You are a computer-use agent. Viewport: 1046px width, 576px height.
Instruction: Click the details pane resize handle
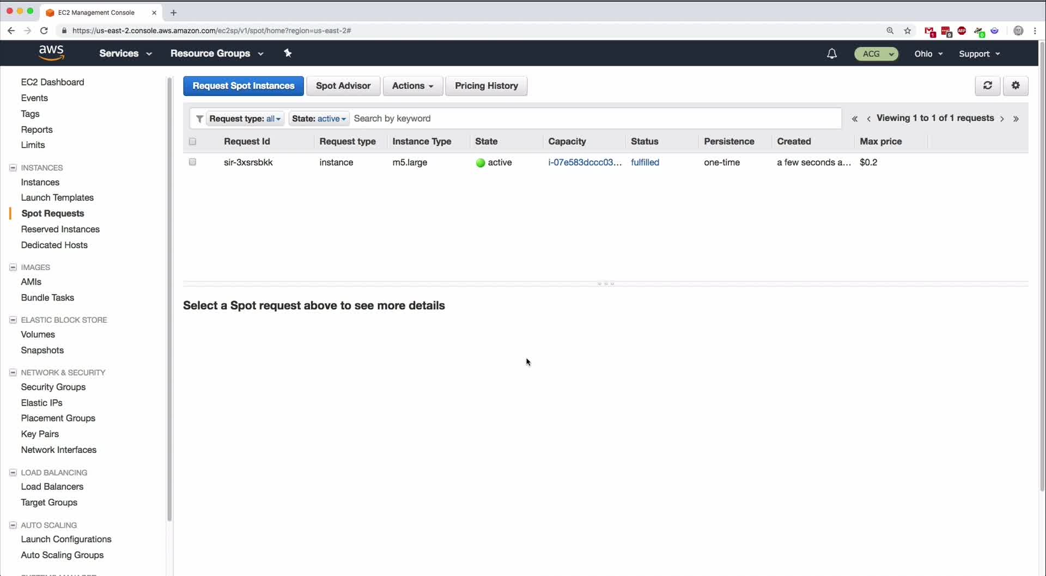tap(606, 284)
